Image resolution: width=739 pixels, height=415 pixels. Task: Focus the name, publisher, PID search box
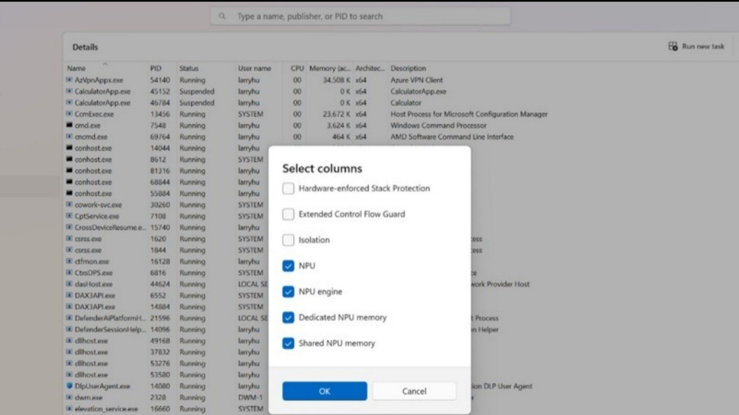360,16
